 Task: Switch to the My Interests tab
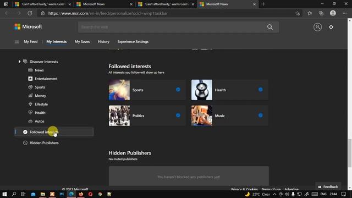point(56,42)
